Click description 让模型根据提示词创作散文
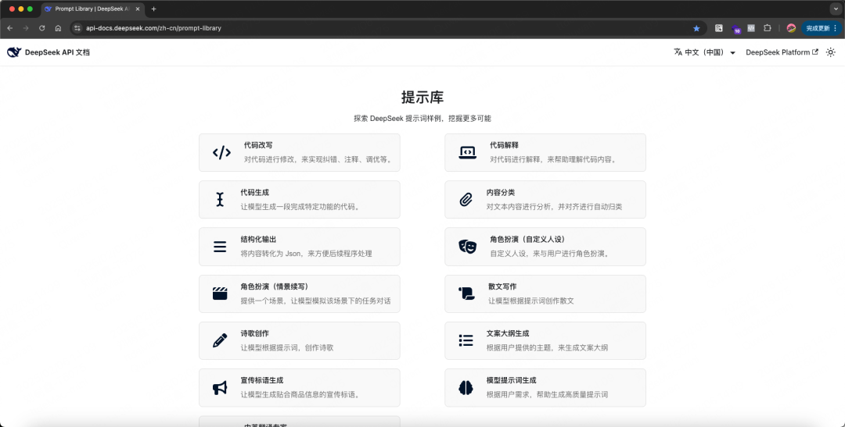This screenshot has width=845, height=427. click(530, 301)
